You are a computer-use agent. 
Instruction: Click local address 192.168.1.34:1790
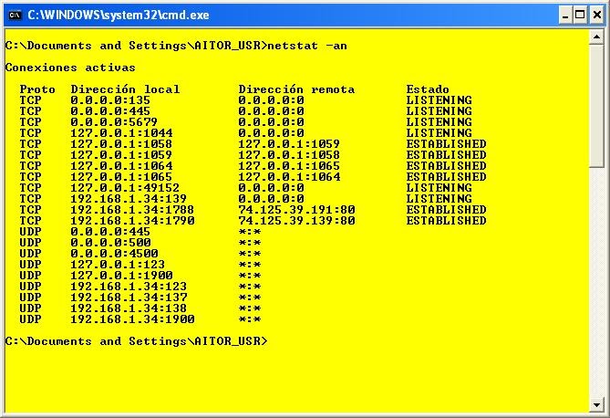click(x=132, y=220)
